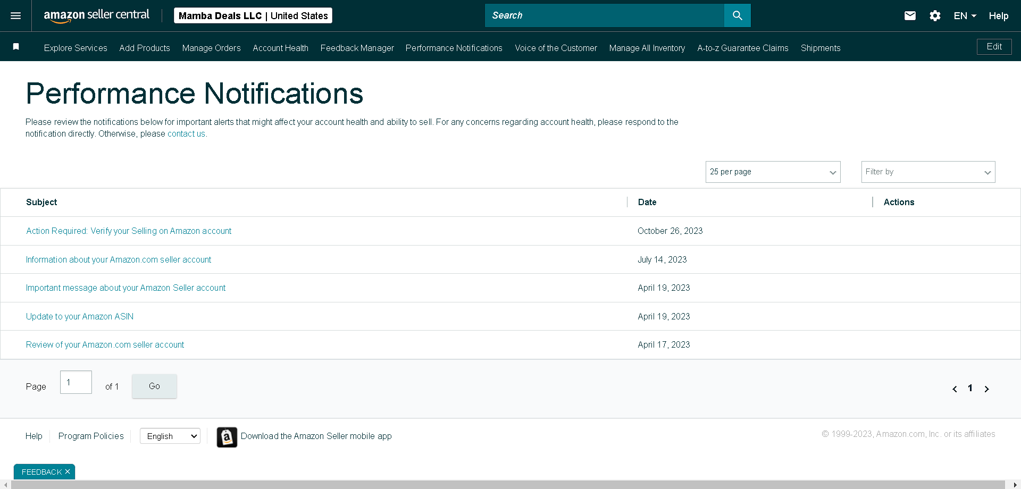Viewport: 1021px width, 489px height.
Task: Open the Filter by dropdown
Action: [928, 172]
